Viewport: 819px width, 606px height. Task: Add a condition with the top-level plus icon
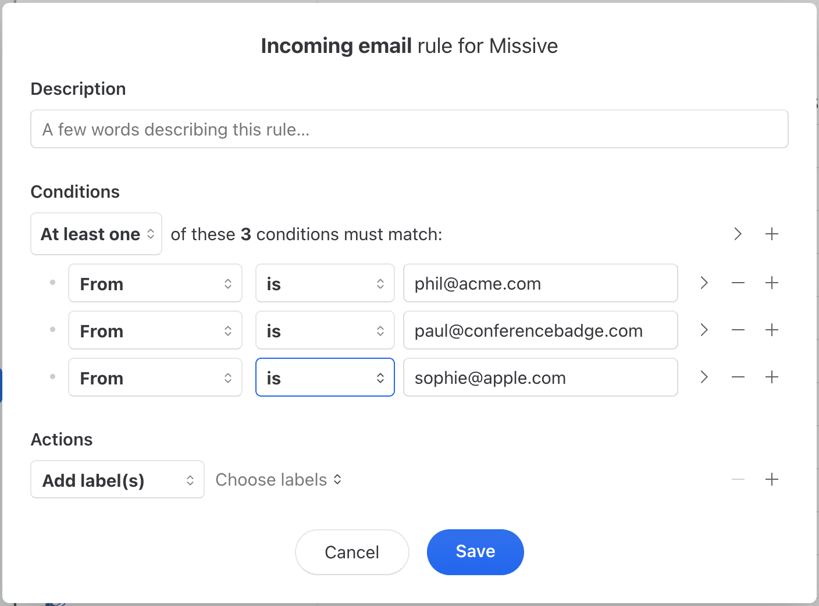[772, 234]
